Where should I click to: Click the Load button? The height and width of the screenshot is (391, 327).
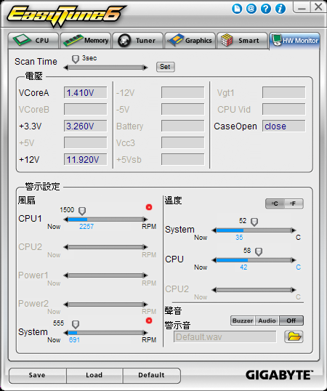pos(94,375)
